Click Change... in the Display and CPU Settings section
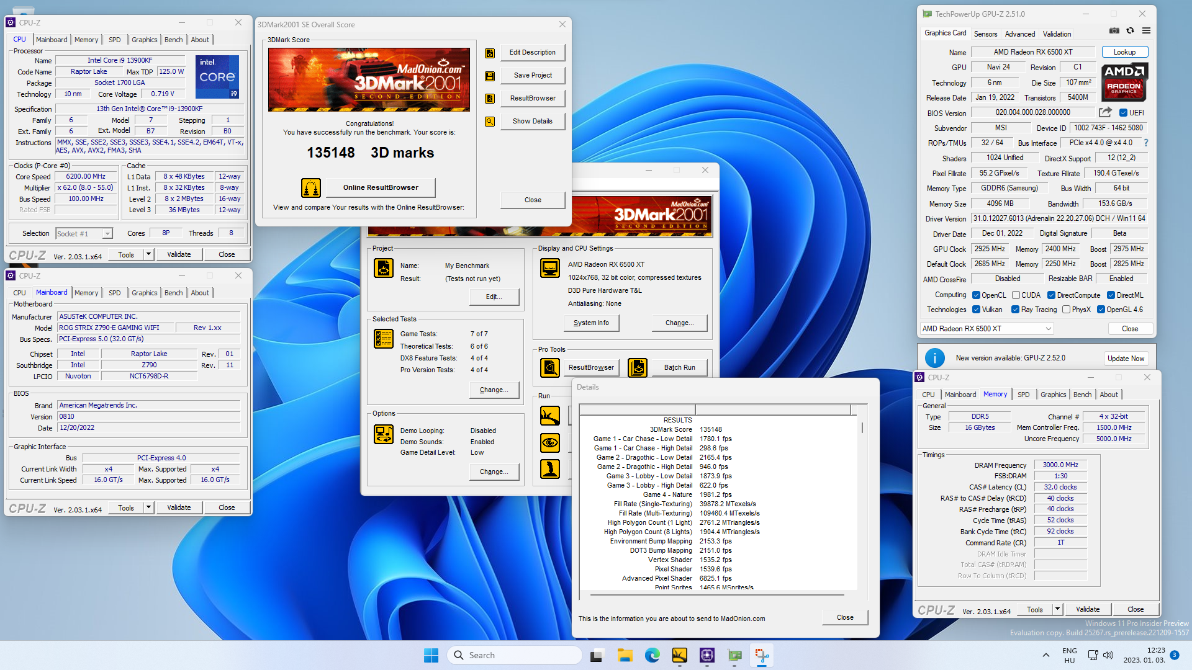1192x670 pixels. click(x=679, y=323)
